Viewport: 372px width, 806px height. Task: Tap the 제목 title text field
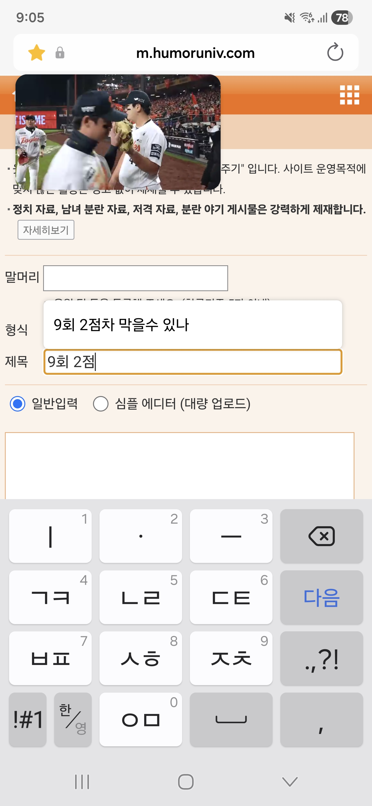193,362
